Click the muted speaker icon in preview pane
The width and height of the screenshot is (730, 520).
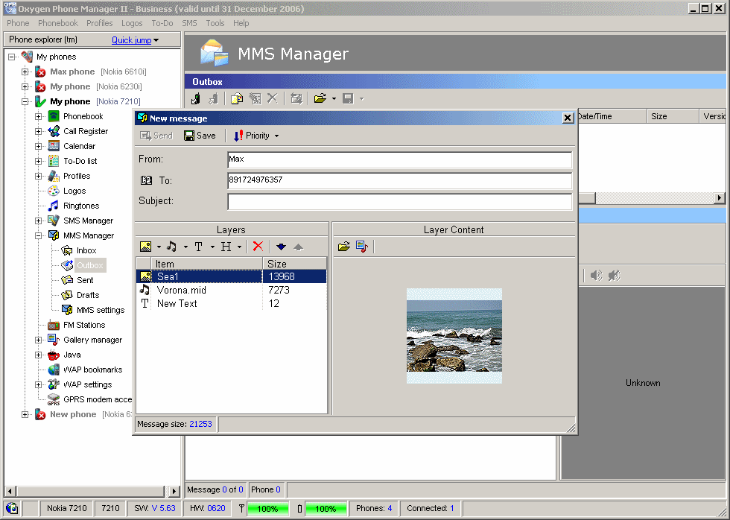point(615,276)
